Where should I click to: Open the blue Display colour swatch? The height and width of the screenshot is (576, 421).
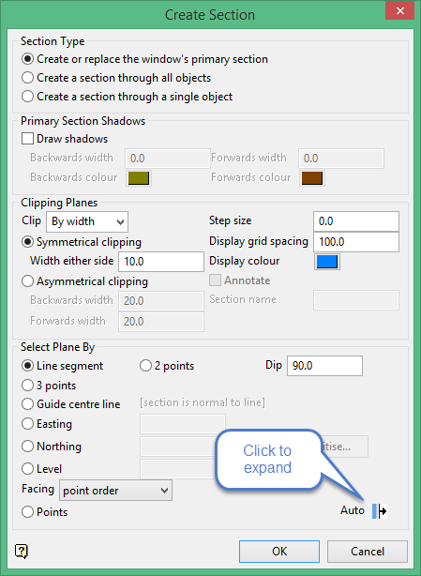(326, 262)
